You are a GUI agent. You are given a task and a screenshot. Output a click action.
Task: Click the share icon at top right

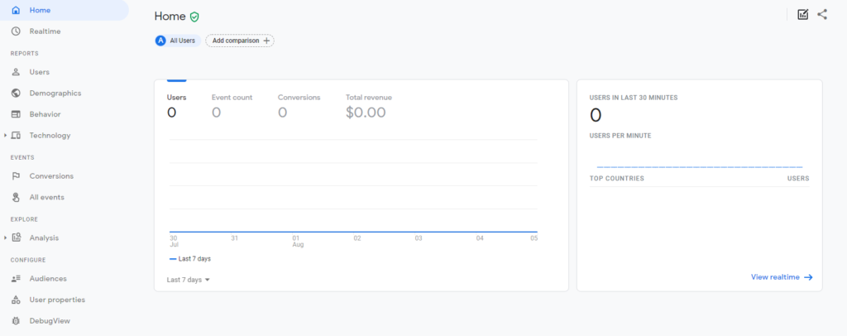tap(822, 15)
